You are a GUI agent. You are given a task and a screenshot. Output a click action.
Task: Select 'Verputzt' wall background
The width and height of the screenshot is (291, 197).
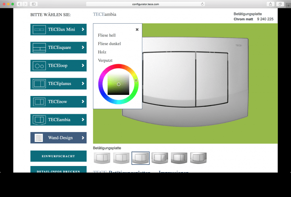click(105, 61)
